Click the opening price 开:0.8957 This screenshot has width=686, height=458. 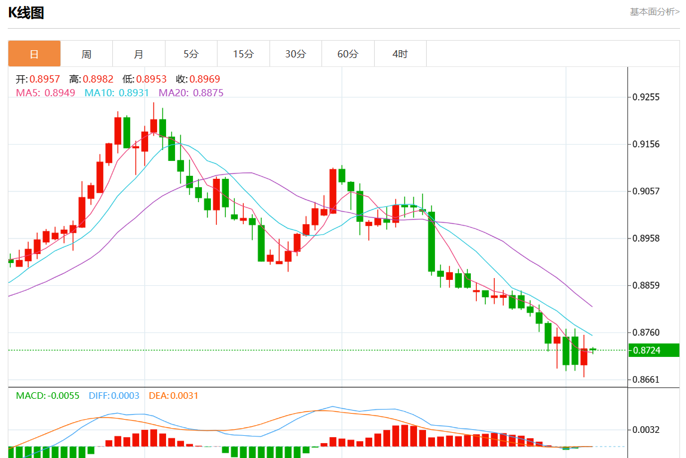(x=38, y=80)
